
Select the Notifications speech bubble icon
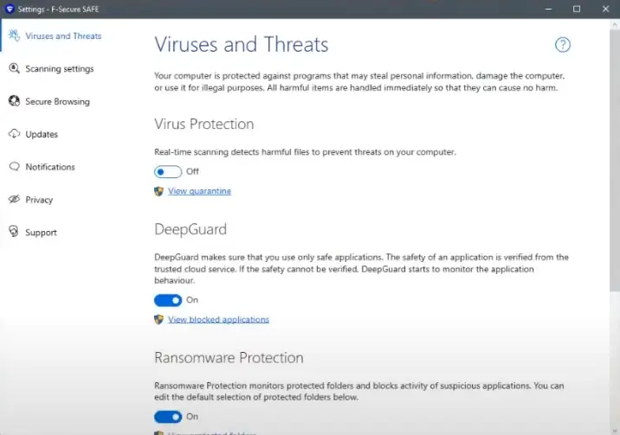[x=14, y=167]
